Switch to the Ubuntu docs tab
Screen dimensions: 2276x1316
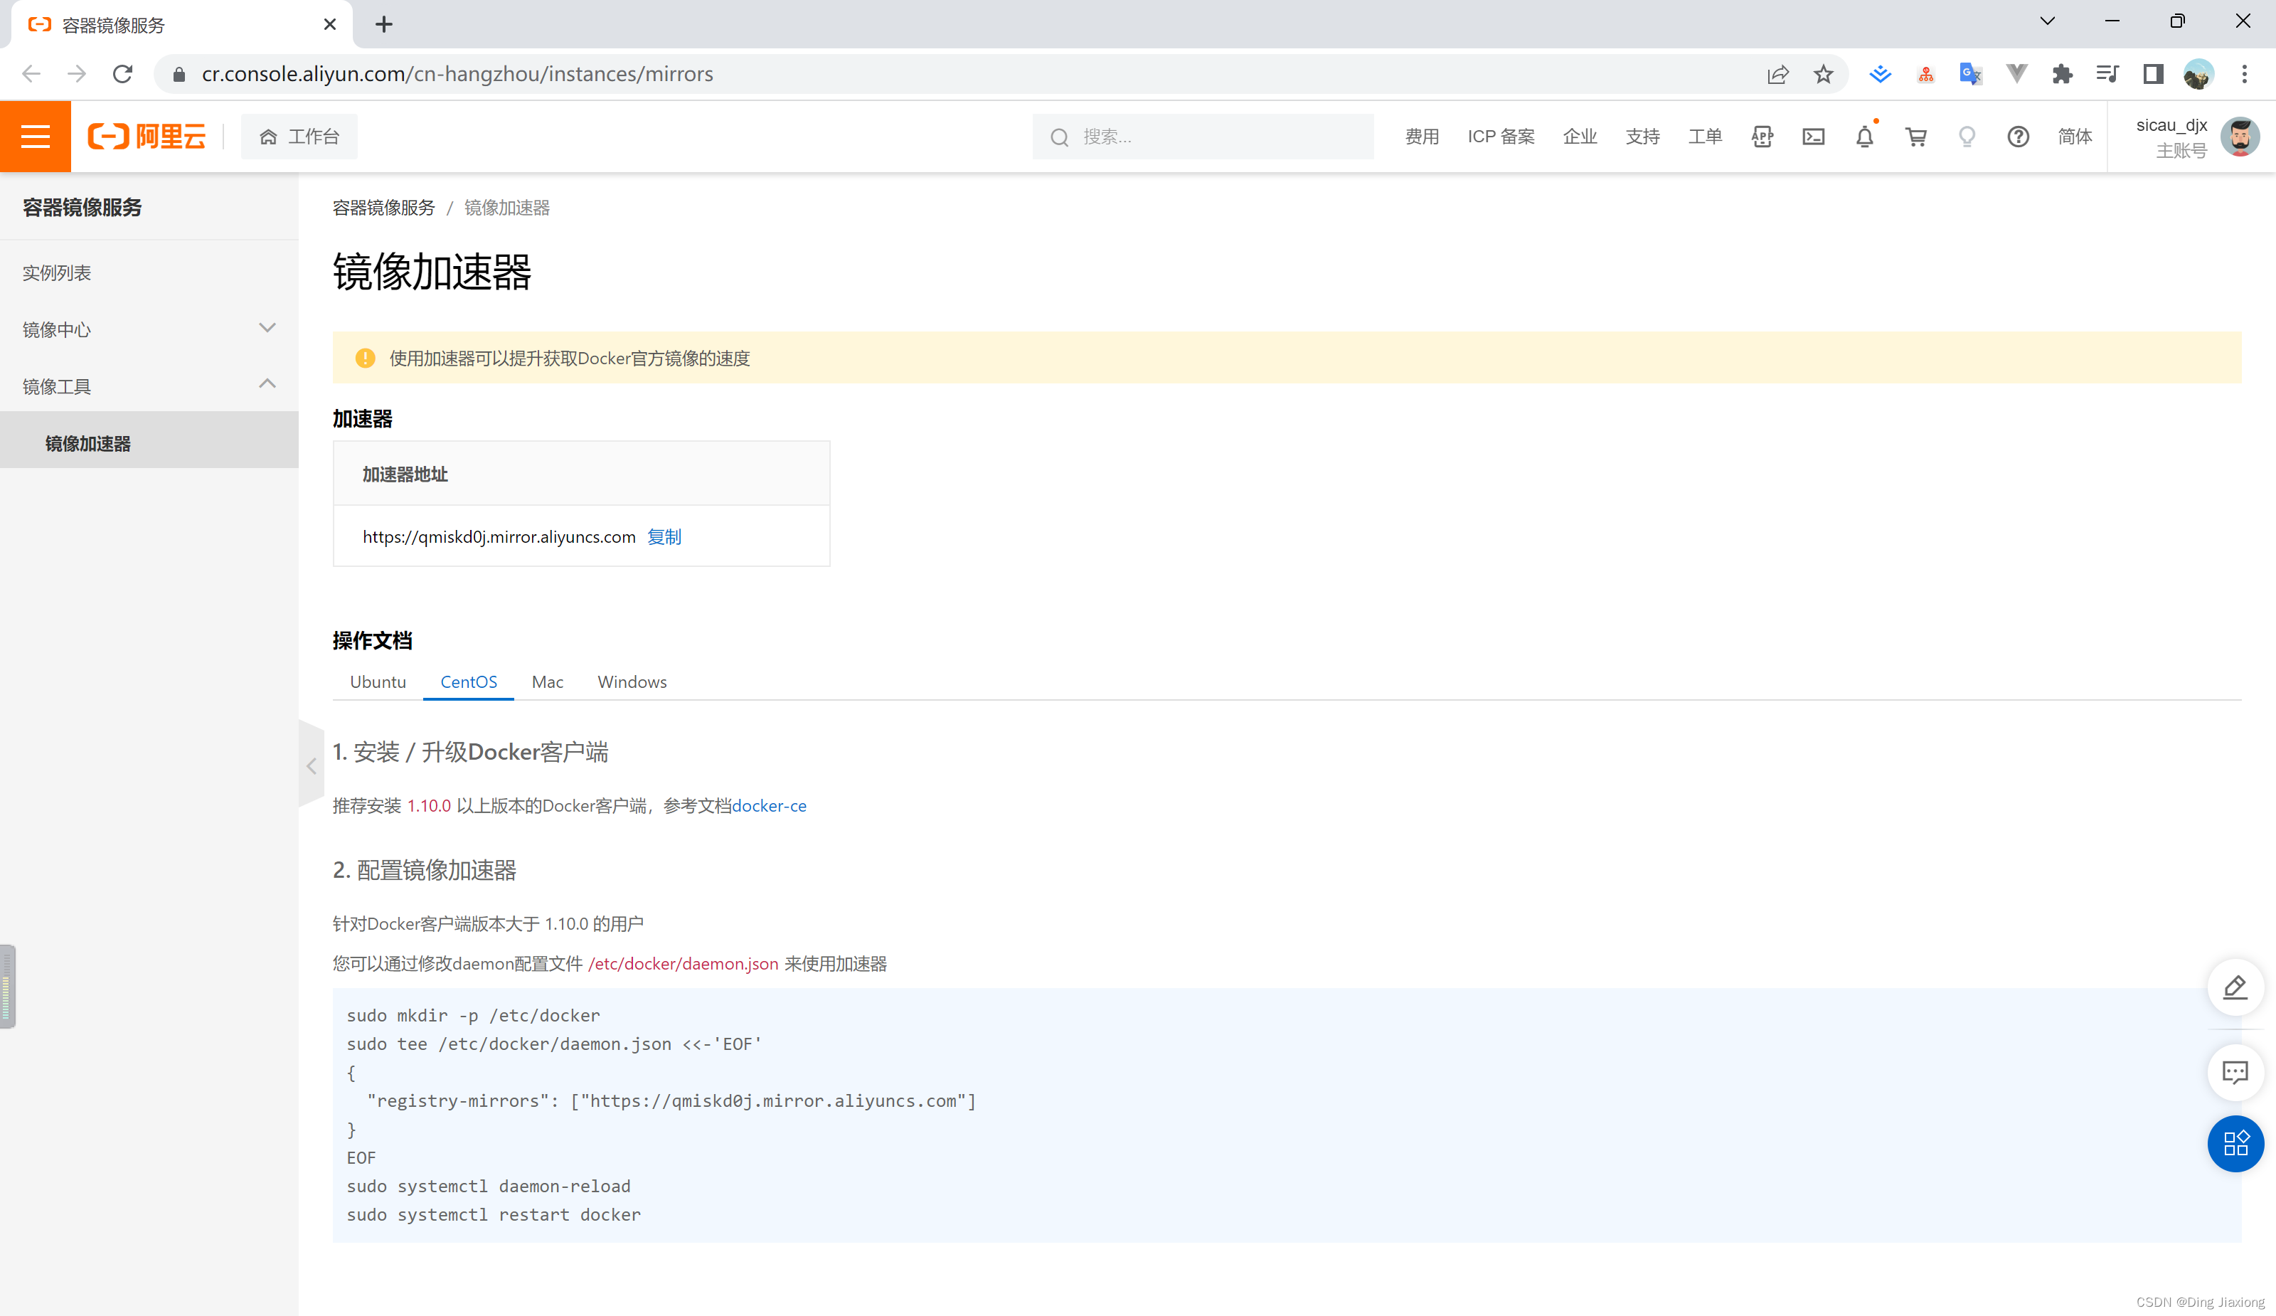point(378,682)
